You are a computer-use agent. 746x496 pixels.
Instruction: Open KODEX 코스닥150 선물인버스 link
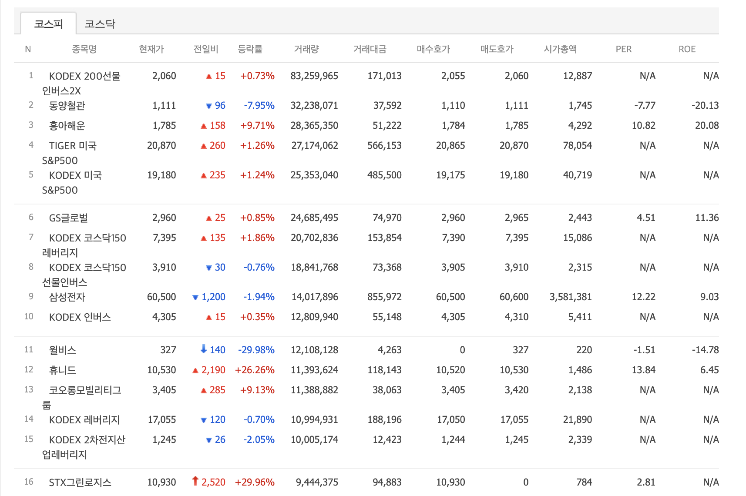tap(84, 275)
